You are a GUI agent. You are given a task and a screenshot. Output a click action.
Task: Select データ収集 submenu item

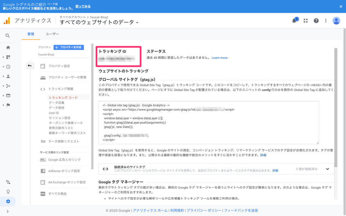click(56, 103)
